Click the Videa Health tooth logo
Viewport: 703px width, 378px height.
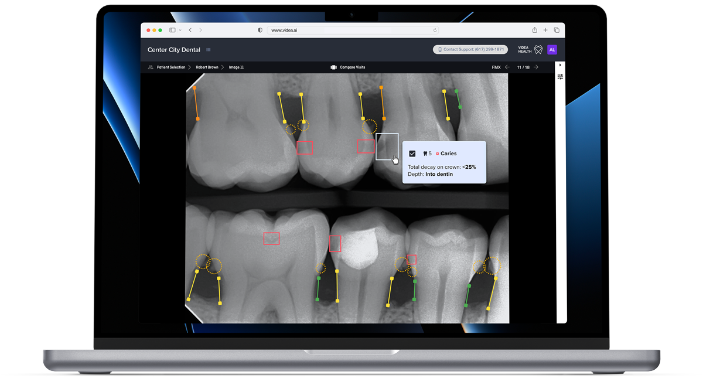coord(538,50)
